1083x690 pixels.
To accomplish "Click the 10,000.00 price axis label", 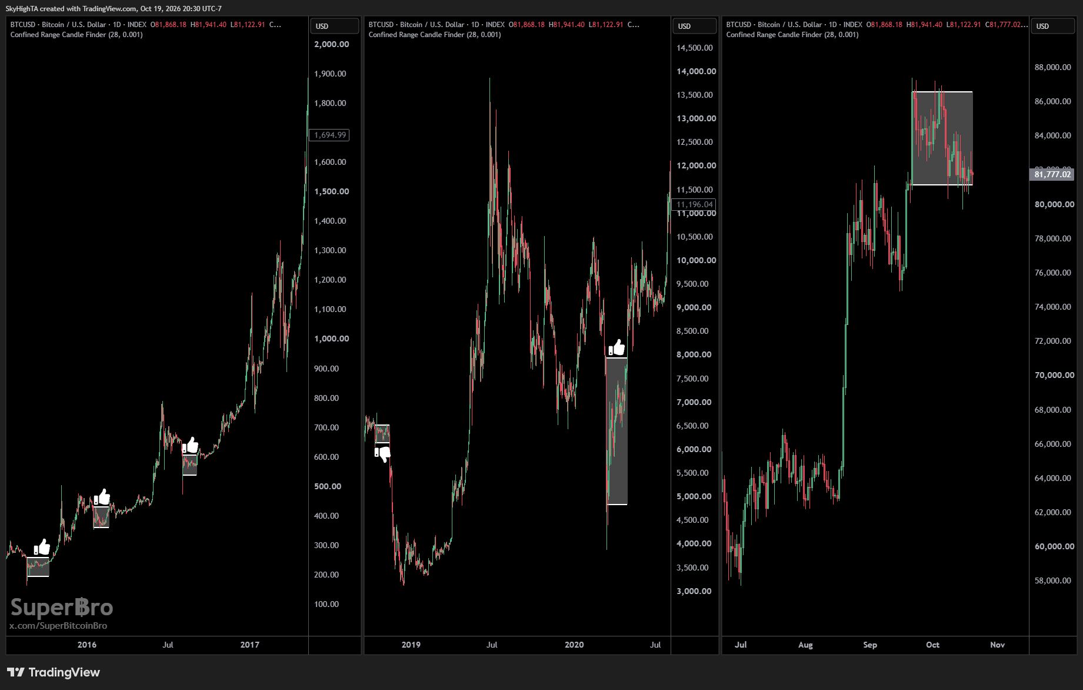I will tap(697, 260).
